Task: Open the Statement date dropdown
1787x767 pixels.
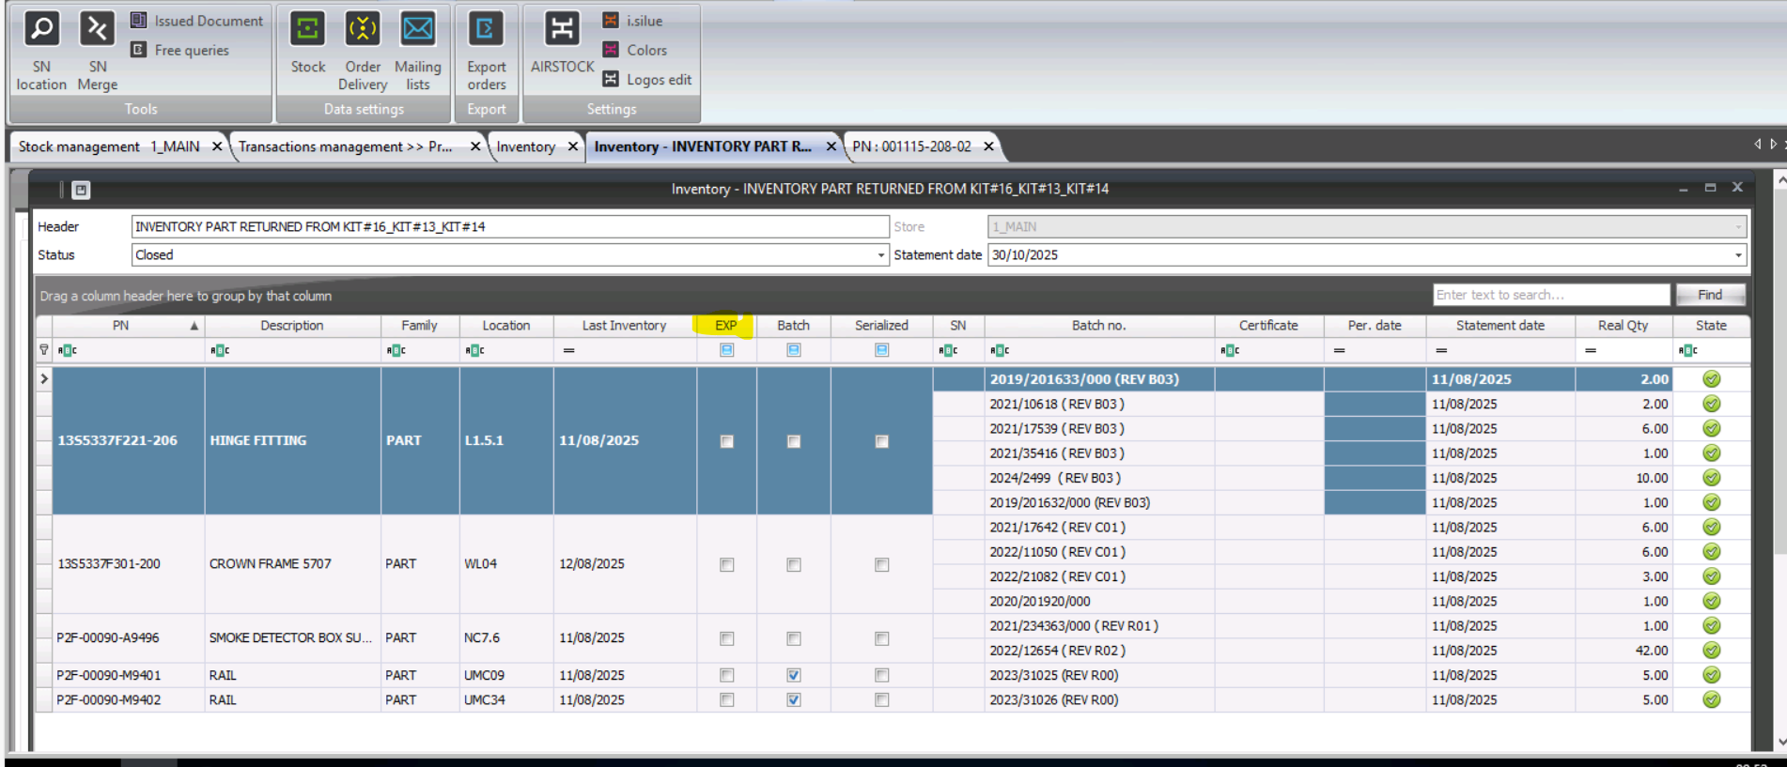Action: 1737,255
